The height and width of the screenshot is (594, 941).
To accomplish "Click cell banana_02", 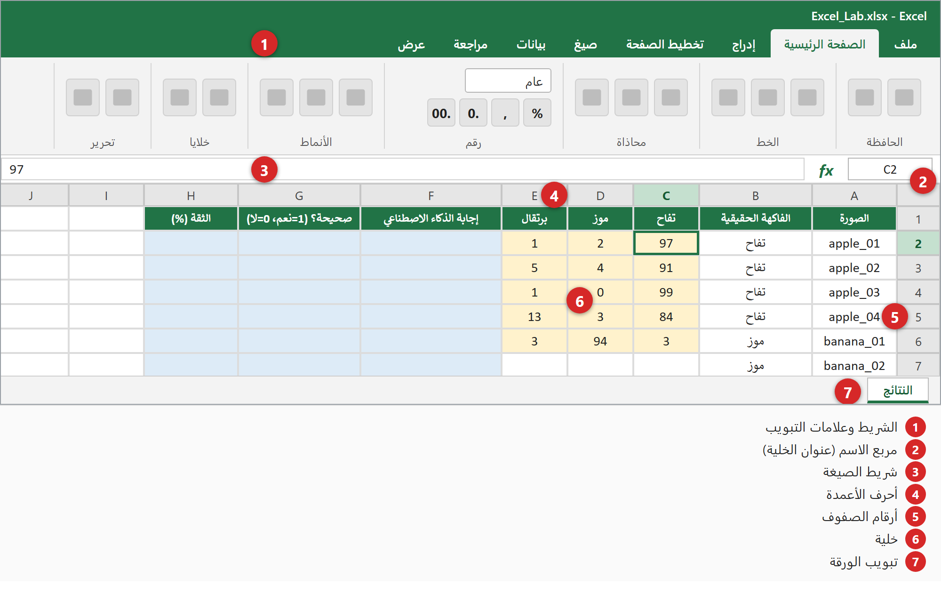I will click(x=854, y=366).
